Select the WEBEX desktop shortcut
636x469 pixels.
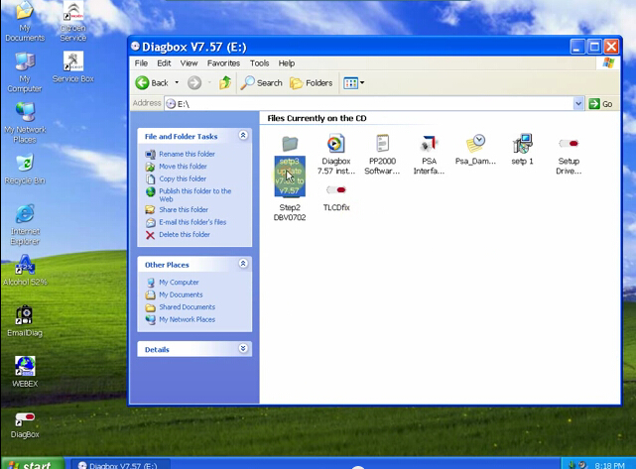click(x=25, y=372)
